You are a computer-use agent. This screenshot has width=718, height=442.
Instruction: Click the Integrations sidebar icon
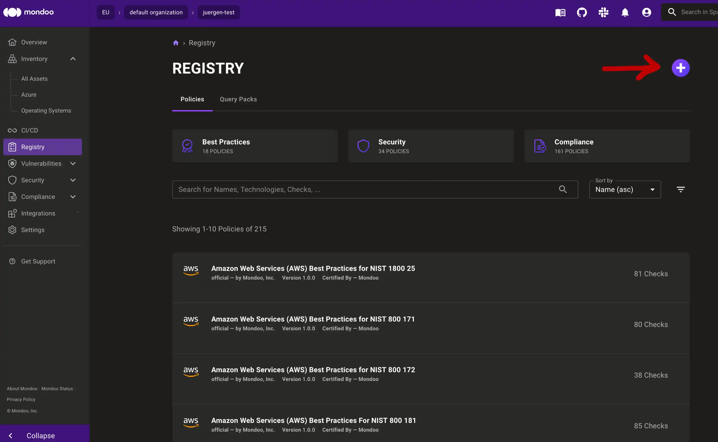pyautogui.click(x=12, y=213)
